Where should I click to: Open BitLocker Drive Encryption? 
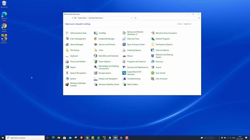(x=164, y=33)
